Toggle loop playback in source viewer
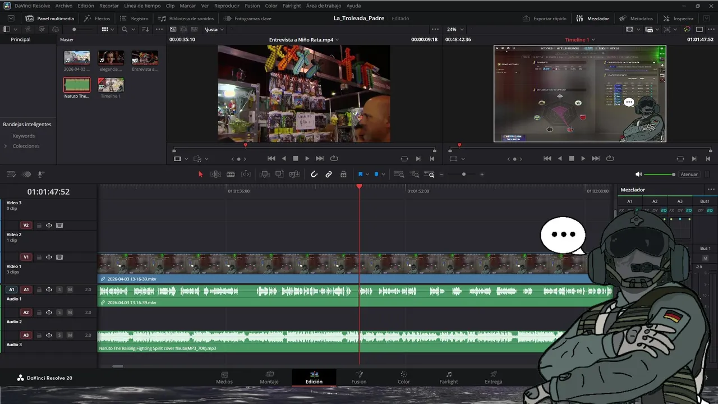Viewport: 718px width, 404px height. point(334,159)
